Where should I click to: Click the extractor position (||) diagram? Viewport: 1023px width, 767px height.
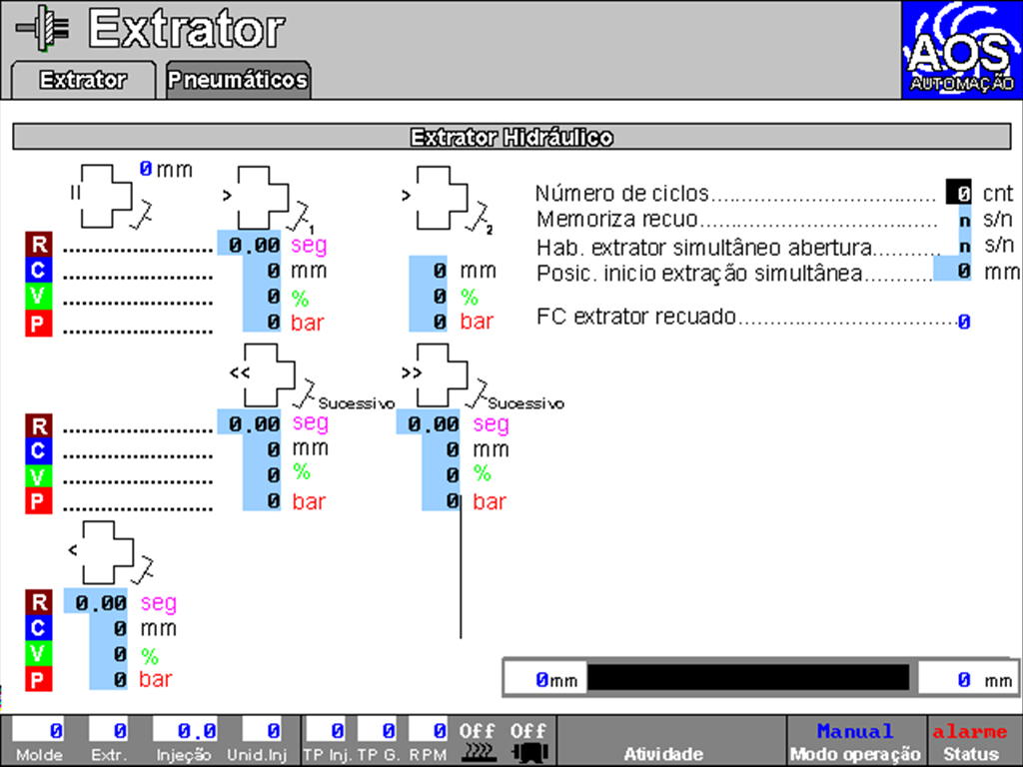tap(107, 193)
